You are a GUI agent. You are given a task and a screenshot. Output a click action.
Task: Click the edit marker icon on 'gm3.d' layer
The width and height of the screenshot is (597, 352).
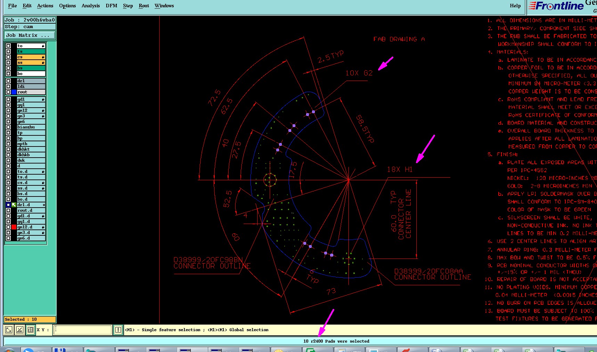(43, 233)
